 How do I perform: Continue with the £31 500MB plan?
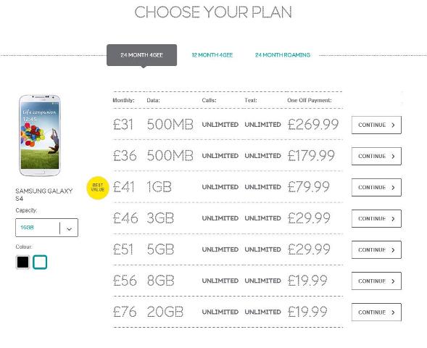click(376, 125)
